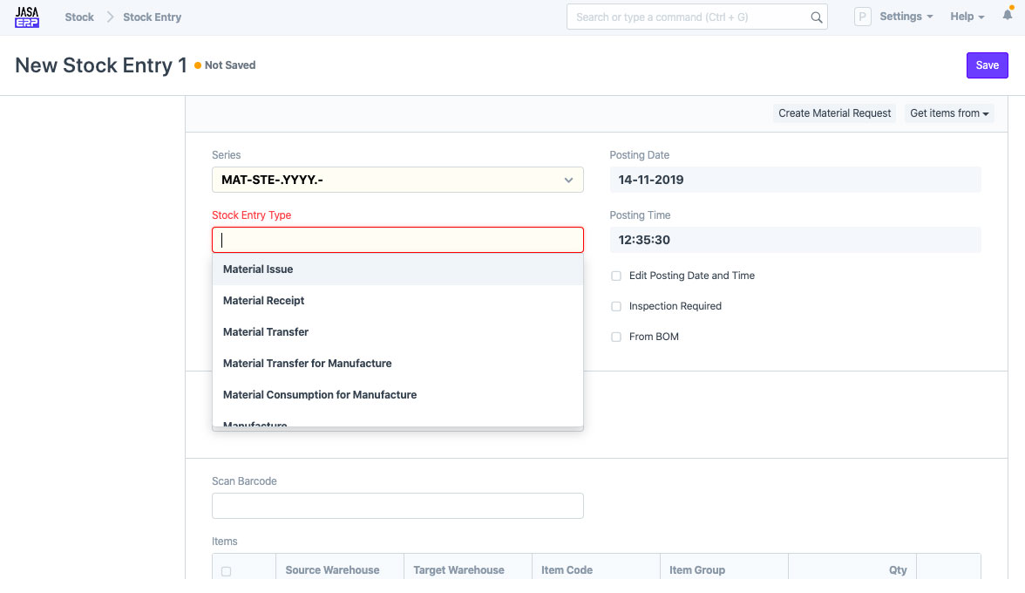
Task: Toggle the From BOM checkbox
Action: point(616,337)
